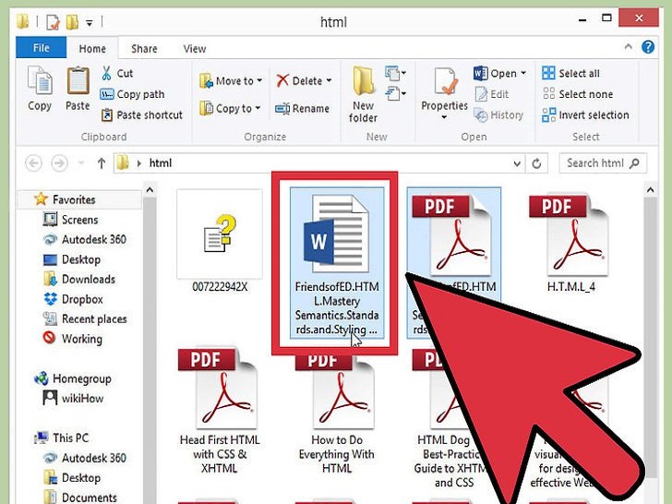Refresh the html folder
The width and height of the screenshot is (672, 504).
pyautogui.click(x=536, y=163)
